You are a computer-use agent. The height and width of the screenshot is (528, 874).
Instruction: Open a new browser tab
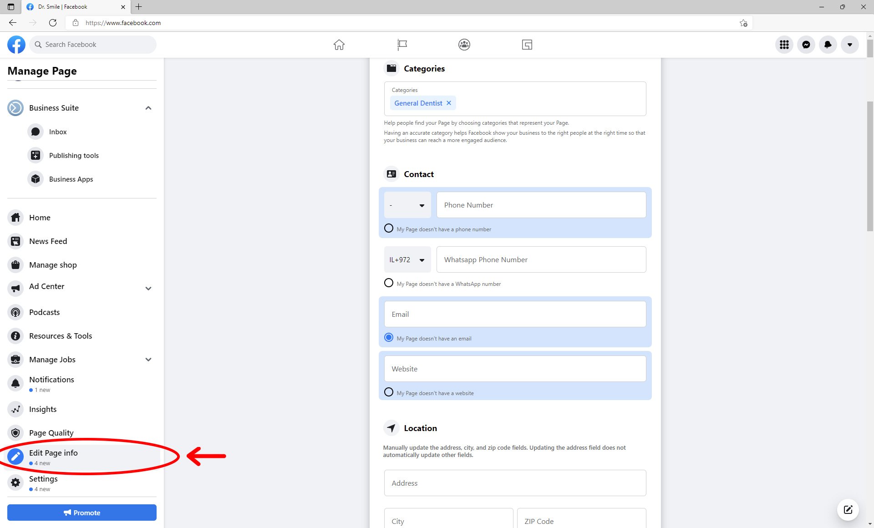point(139,7)
